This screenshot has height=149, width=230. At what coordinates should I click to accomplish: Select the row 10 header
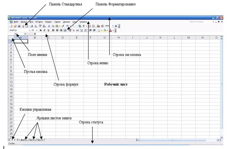tap(11, 74)
